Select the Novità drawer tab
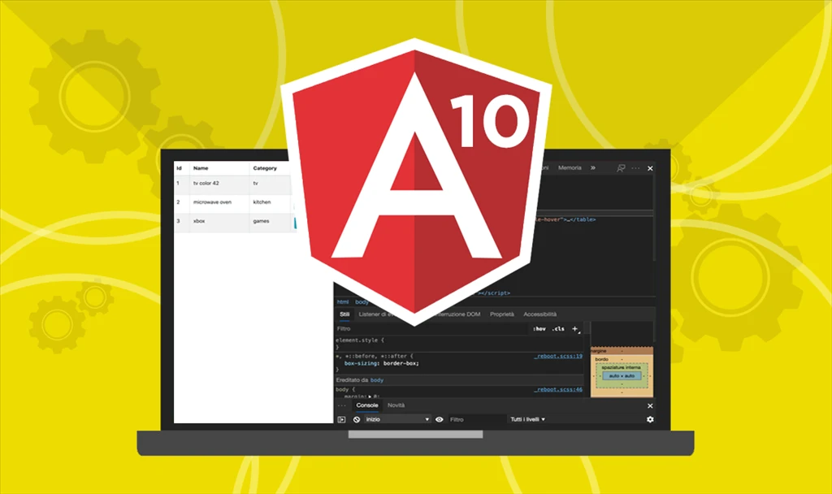This screenshot has width=832, height=494. point(396,405)
